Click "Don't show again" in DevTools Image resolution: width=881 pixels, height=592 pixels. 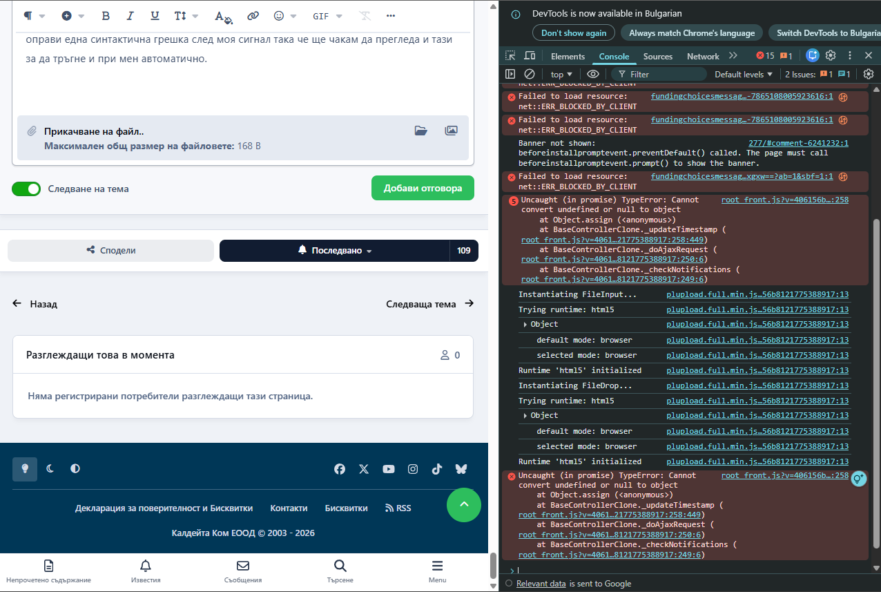coord(574,32)
